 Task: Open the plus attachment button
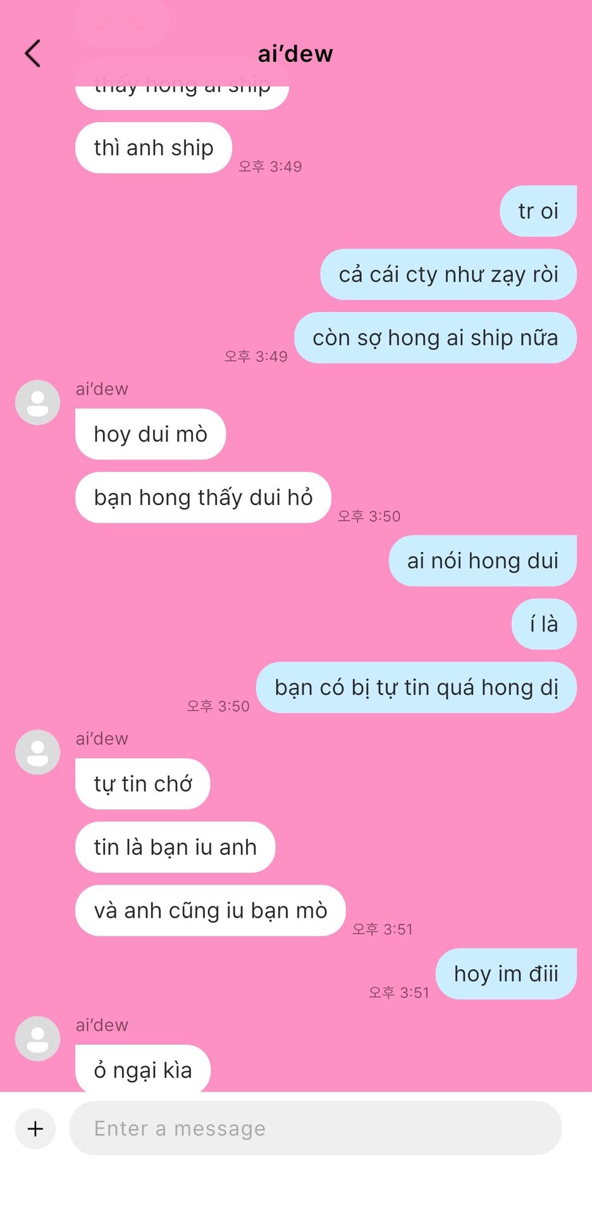pos(35,1128)
